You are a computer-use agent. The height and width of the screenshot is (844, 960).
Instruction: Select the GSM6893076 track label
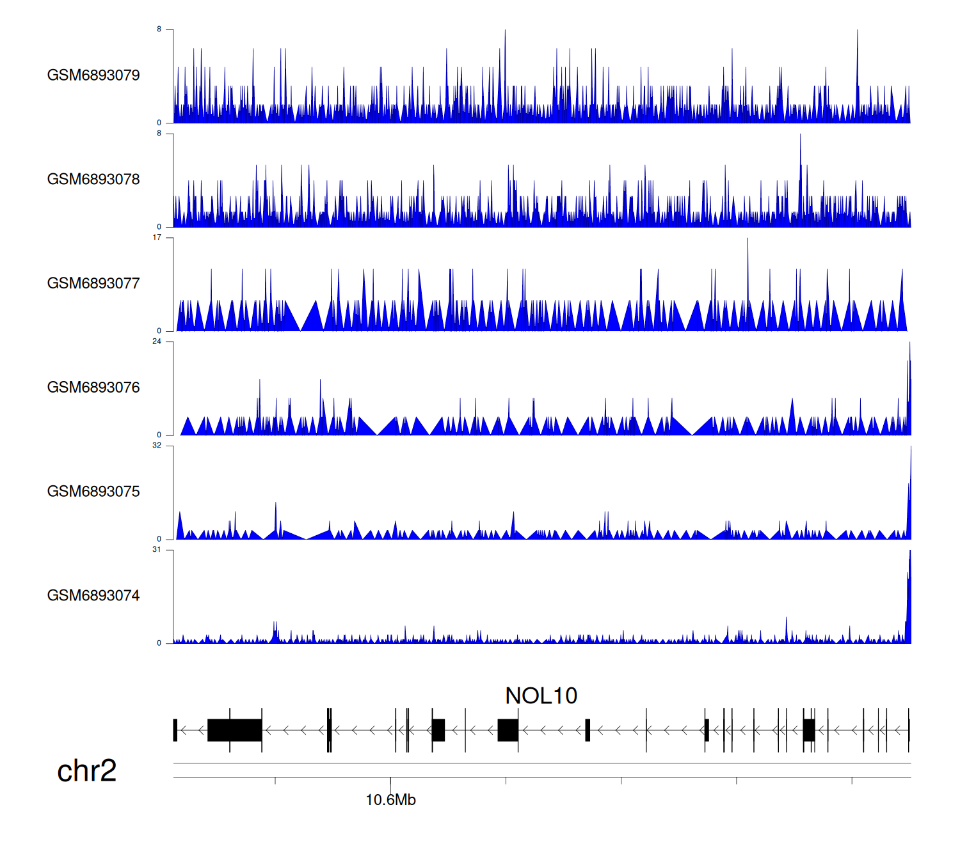93,387
